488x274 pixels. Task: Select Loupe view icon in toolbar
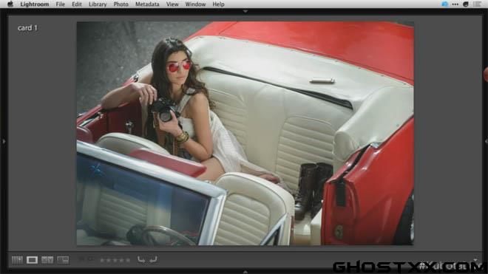coord(32,260)
